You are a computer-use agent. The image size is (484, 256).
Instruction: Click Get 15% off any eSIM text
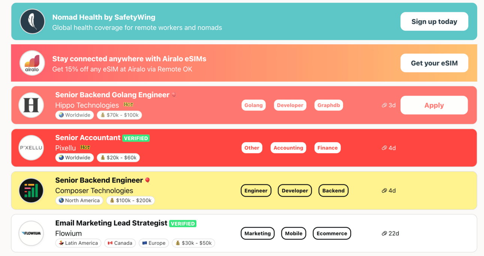tap(122, 69)
